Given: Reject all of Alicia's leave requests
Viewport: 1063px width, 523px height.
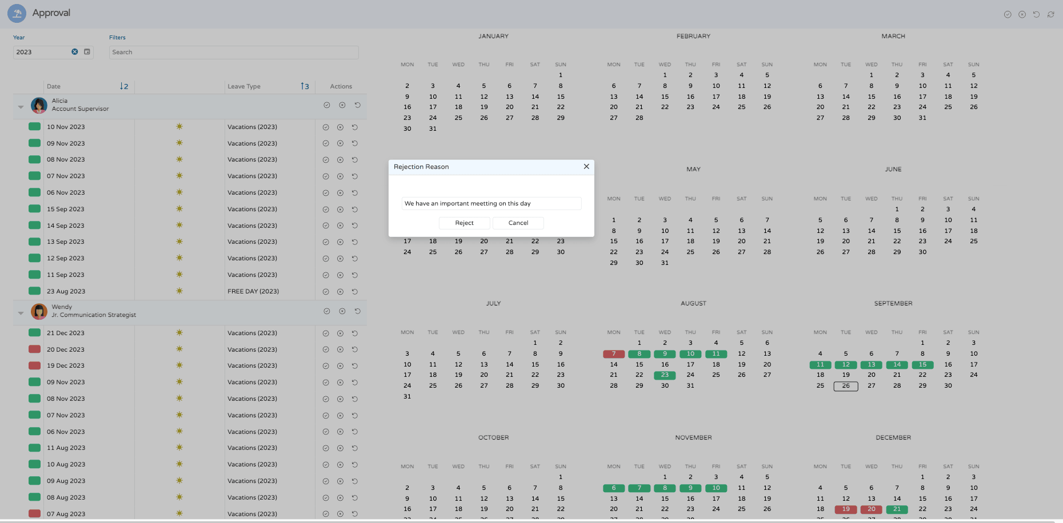Looking at the screenshot, I should (342, 105).
